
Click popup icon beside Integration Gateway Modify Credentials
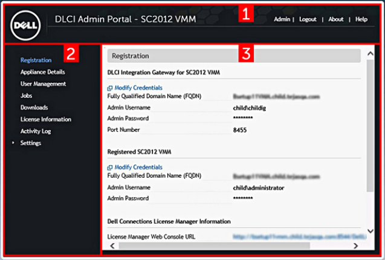[x=110, y=88]
